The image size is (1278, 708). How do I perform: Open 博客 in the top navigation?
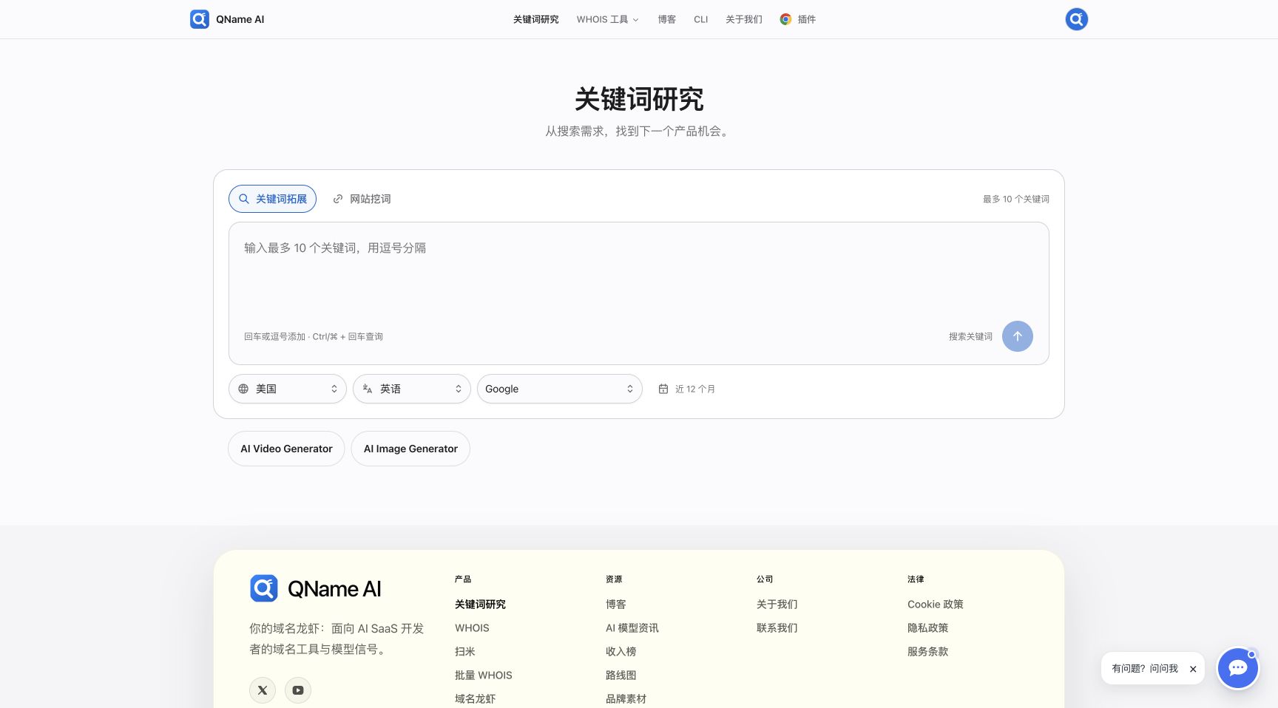pos(667,19)
